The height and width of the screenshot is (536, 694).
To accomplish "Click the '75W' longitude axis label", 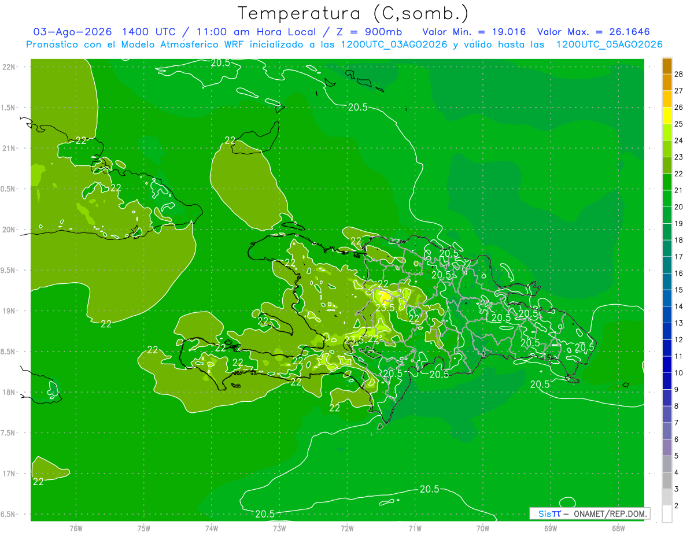I will coord(144,528).
